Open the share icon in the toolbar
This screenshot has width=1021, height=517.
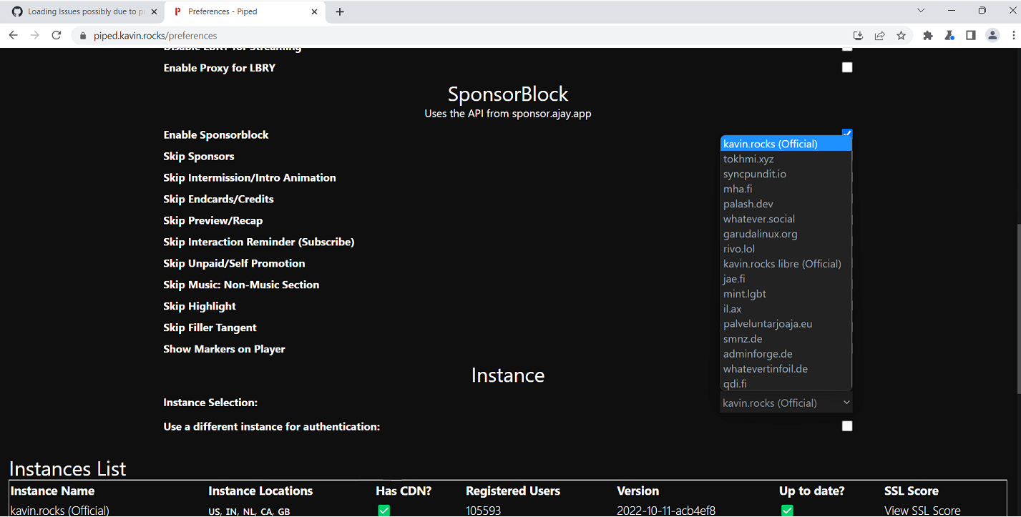pyautogui.click(x=879, y=34)
